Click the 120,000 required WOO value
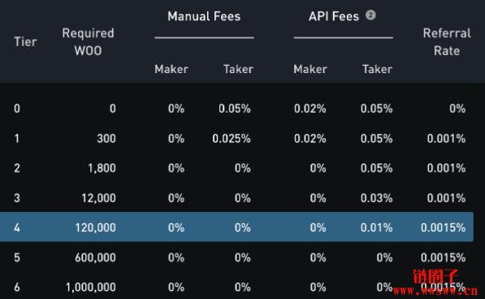The image size is (485, 299). click(x=96, y=227)
